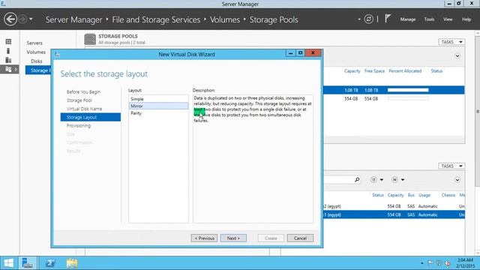
Task: Refresh Server Manager with refresh icon
Action: pos(368,19)
